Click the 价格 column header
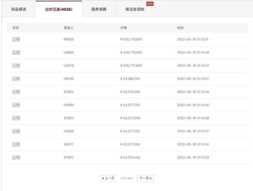This screenshot has height=191, width=253. [124, 28]
